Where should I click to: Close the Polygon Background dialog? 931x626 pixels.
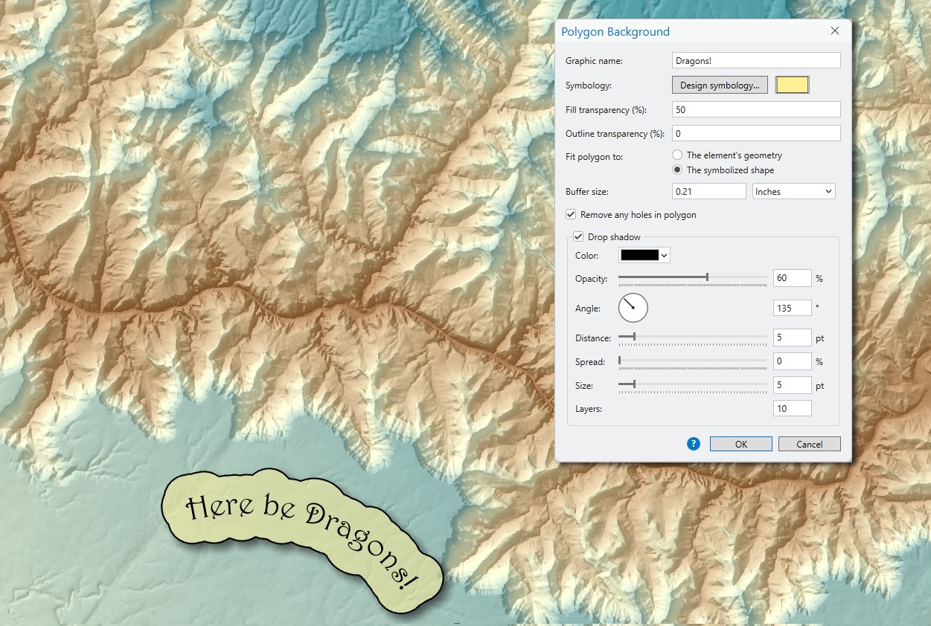835,31
